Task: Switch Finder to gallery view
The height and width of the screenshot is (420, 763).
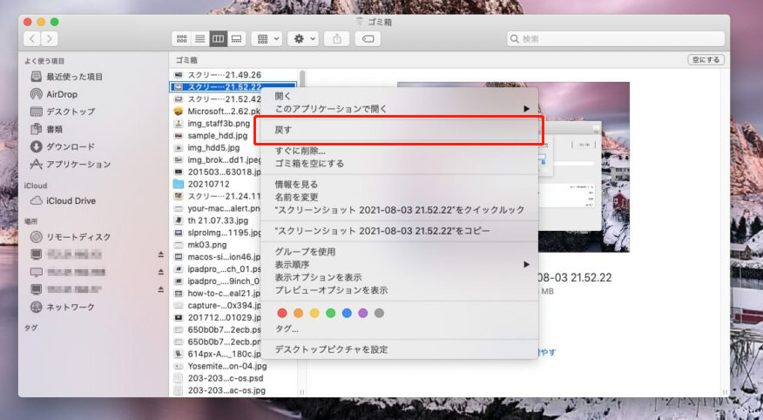Action: [x=237, y=39]
